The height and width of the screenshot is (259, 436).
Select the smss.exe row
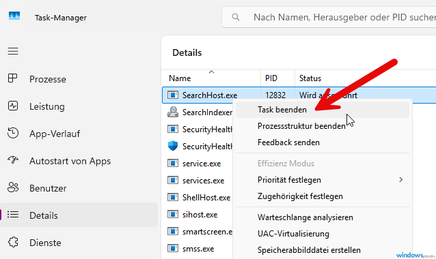(x=198, y=249)
